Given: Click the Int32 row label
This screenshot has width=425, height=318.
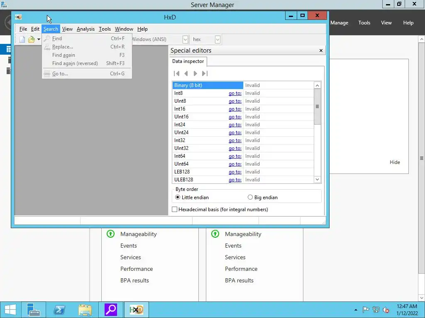Looking at the screenshot, I should click(x=180, y=140).
